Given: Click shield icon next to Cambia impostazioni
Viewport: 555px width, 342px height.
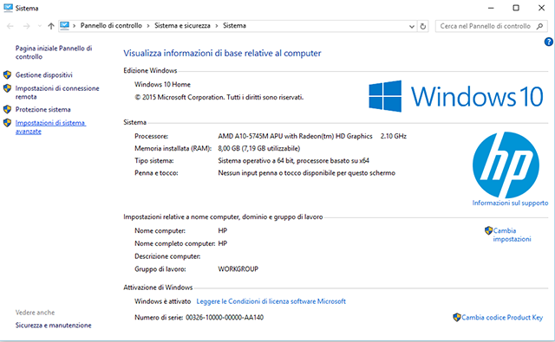Looking at the screenshot, I should coord(488,230).
